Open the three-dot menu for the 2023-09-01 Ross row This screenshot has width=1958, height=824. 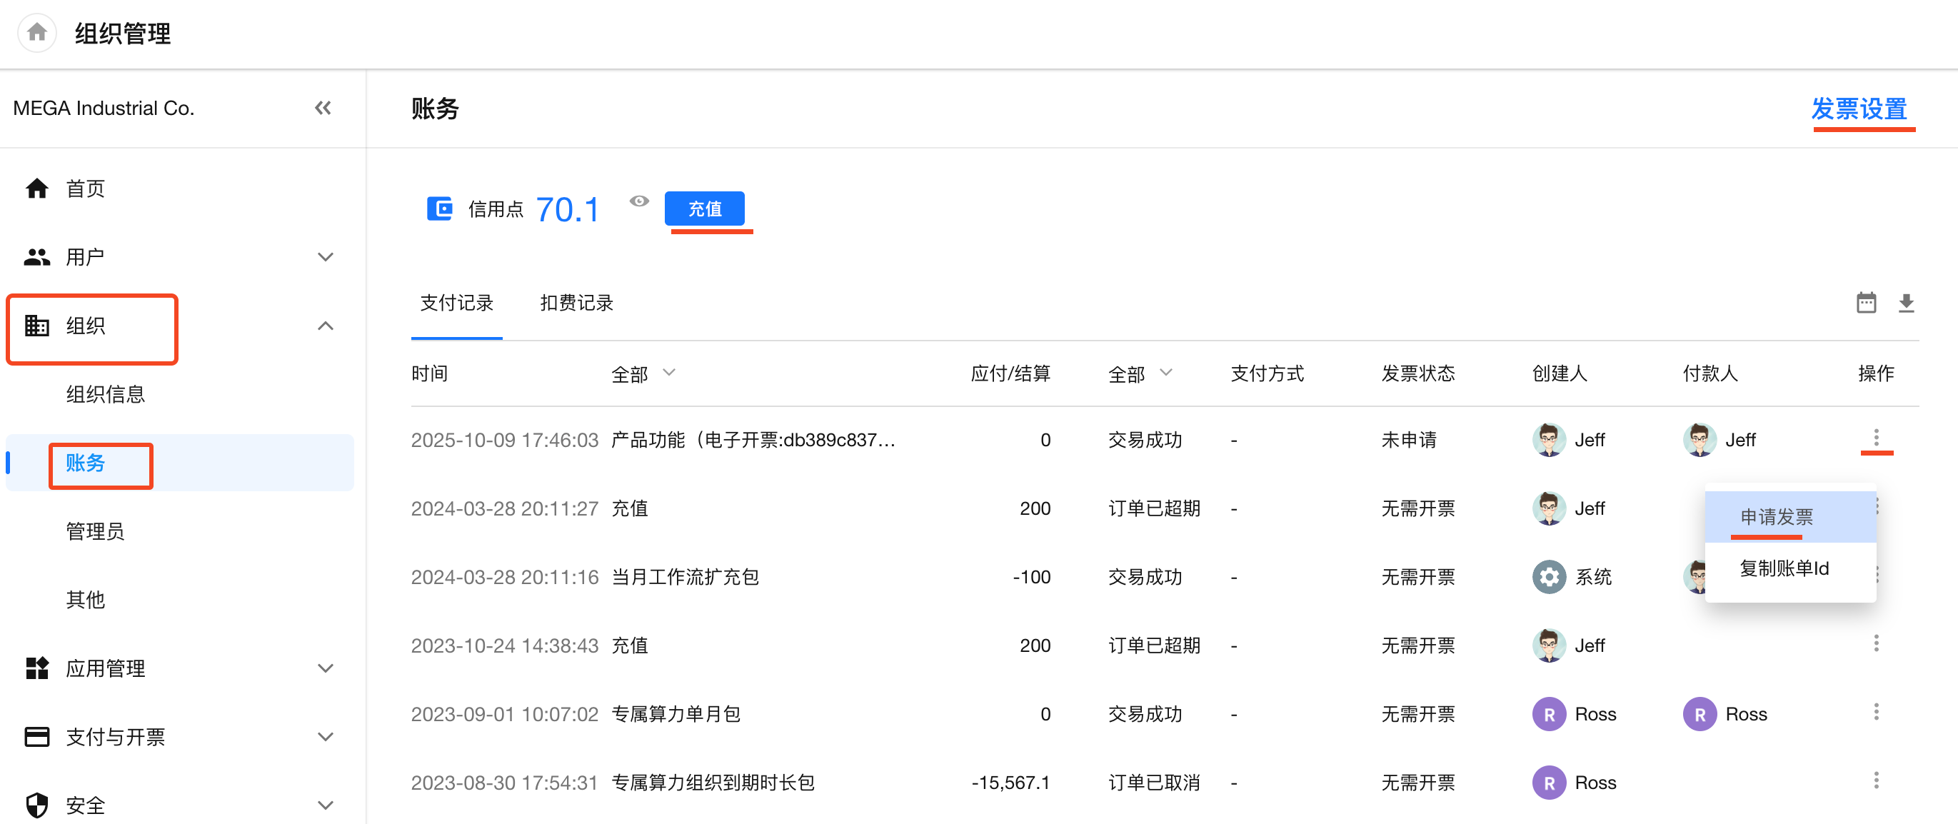point(1876,713)
